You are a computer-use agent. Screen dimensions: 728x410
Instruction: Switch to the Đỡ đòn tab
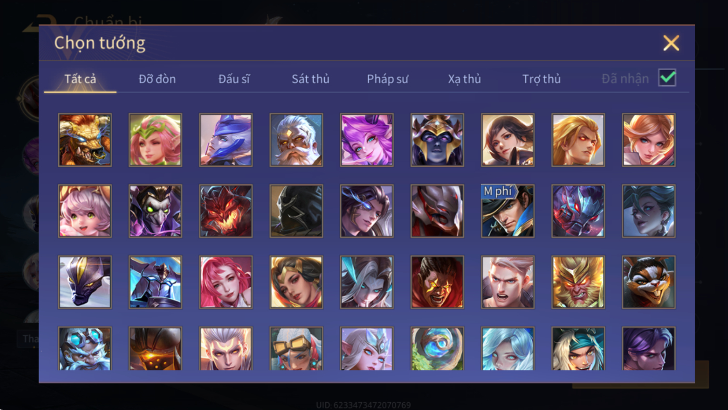click(157, 79)
